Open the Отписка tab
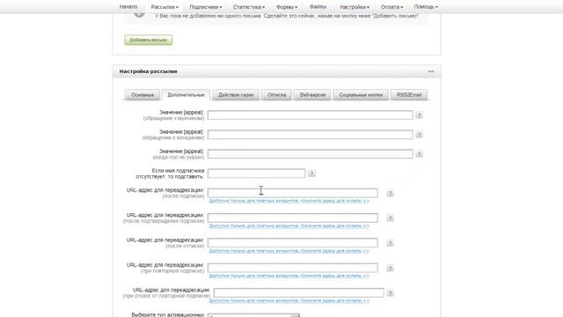The image size is (563, 317). click(x=277, y=95)
